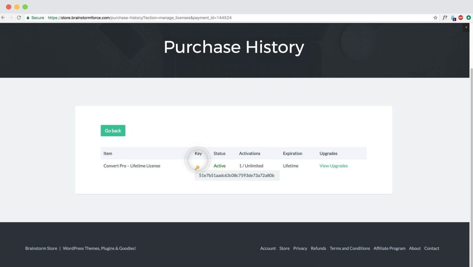Close the window with the red button

(9, 7)
